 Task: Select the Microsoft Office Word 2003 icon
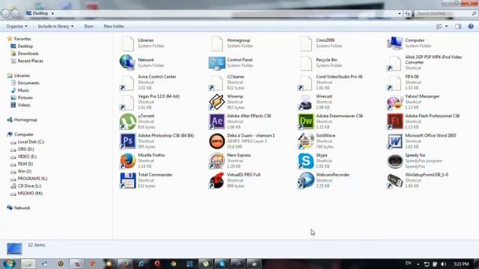[x=394, y=141]
